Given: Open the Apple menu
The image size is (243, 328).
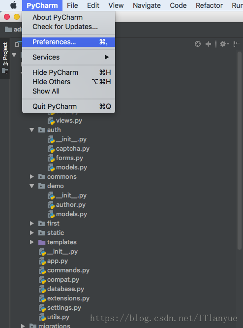Looking at the screenshot, I should (14, 5).
